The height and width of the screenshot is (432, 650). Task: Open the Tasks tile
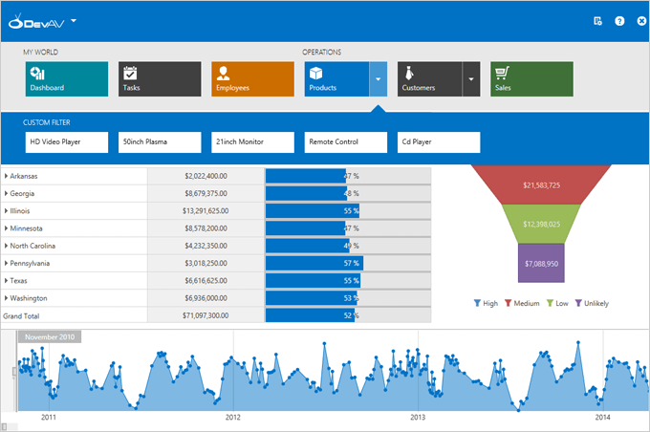point(160,78)
